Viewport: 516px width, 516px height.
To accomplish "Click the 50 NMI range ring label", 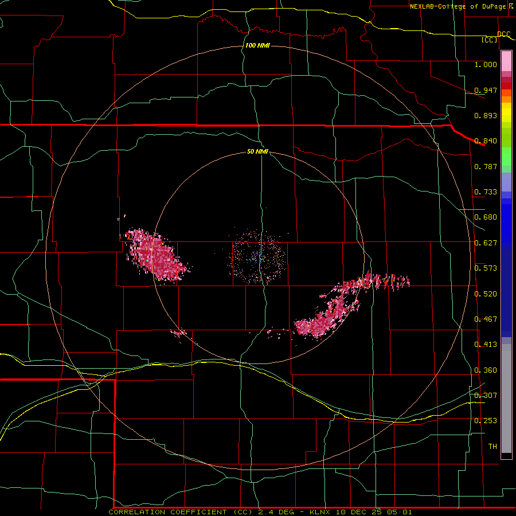I will pos(257,151).
